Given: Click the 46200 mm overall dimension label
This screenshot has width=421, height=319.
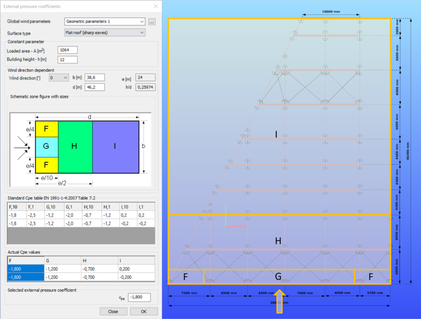Looking at the screenshot, I should [x=407, y=151].
